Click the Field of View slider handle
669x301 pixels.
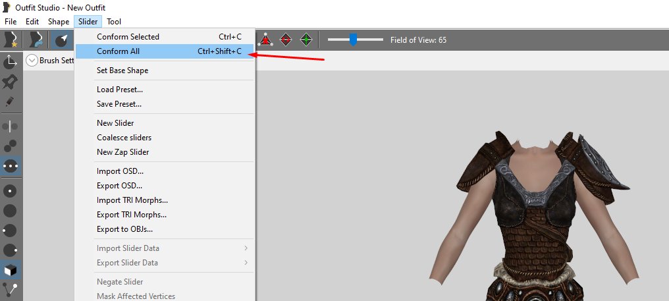pos(353,40)
